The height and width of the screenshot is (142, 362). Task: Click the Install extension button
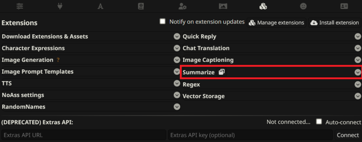[x=334, y=23]
